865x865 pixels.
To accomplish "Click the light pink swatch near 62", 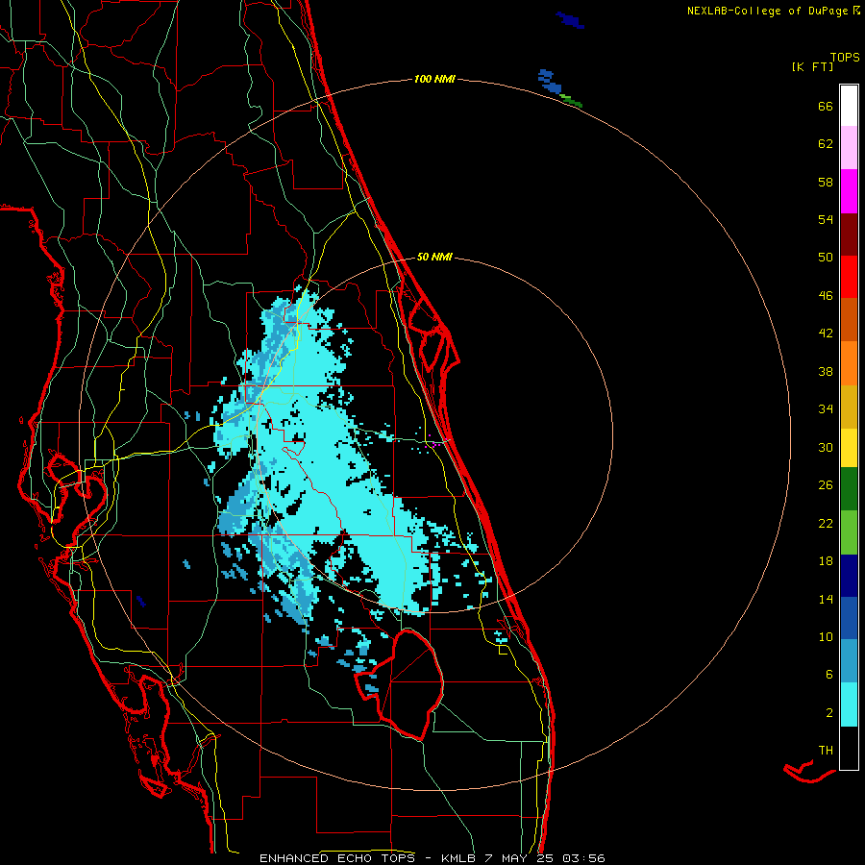I will click(x=849, y=147).
